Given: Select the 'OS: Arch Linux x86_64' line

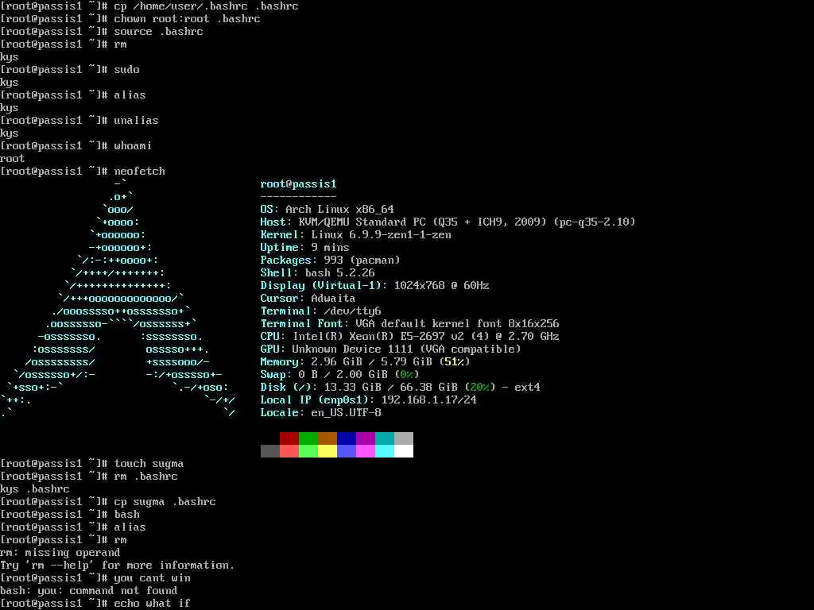Looking at the screenshot, I should point(327,210).
